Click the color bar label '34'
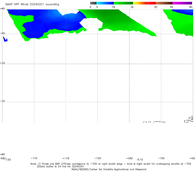The width and height of the screenshot is (195, 171). click(x=132, y=7)
